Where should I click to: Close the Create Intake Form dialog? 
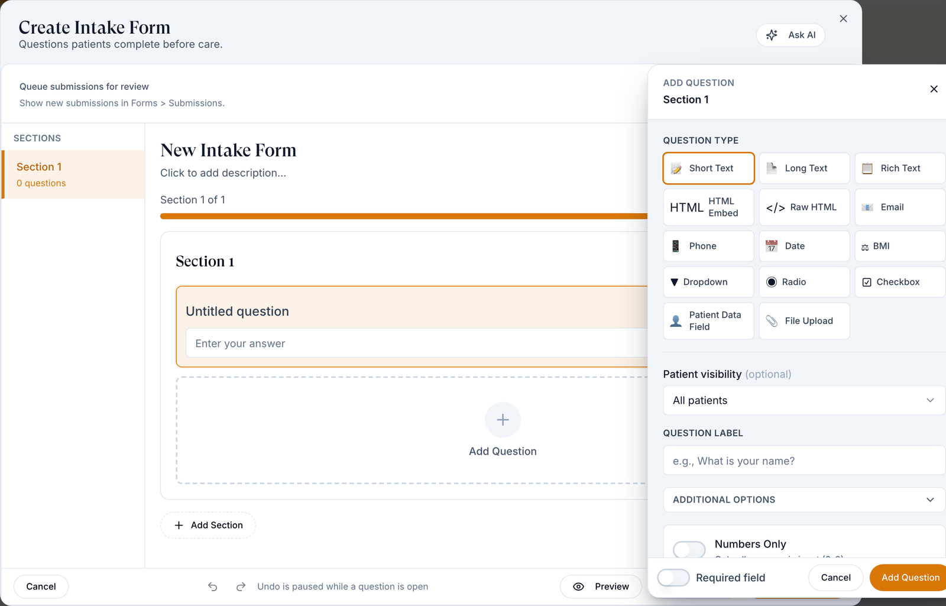coord(843,19)
